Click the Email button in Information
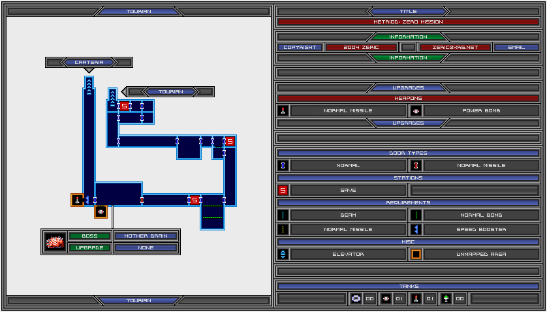Image resolution: width=547 pixels, height=312 pixels. pyautogui.click(x=516, y=47)
